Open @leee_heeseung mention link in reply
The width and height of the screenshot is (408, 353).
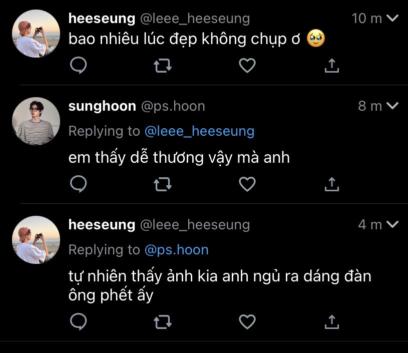click(x=199, y=131)
